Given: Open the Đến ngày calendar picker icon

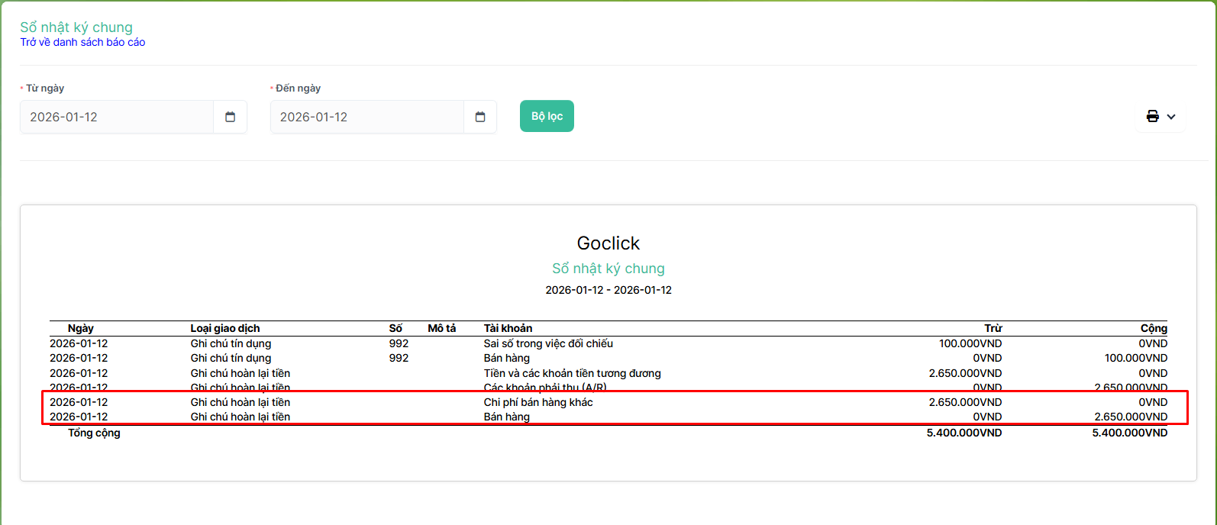Looking at the screenshot, I should 480,117.
